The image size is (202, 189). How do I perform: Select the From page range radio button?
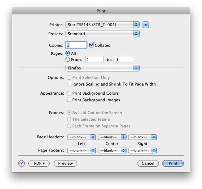point(67,59)
